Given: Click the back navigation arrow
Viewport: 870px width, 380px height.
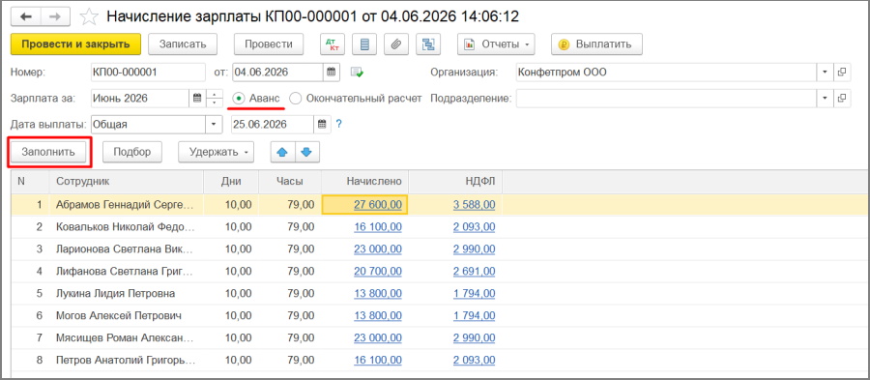Looking at the screenshot, I should pyautogui.click(x=26, y=16).
